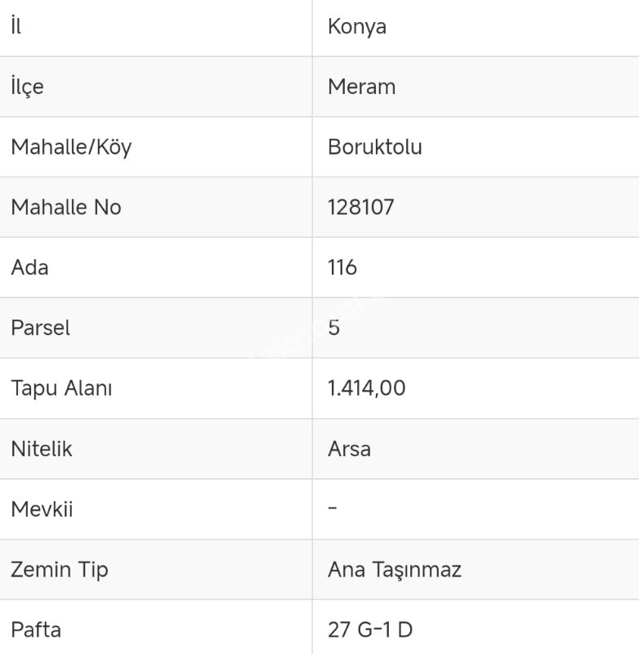Select the Parsel value 5
The width and height of the screenshot is (639, 654).
(x=334, y=328)
